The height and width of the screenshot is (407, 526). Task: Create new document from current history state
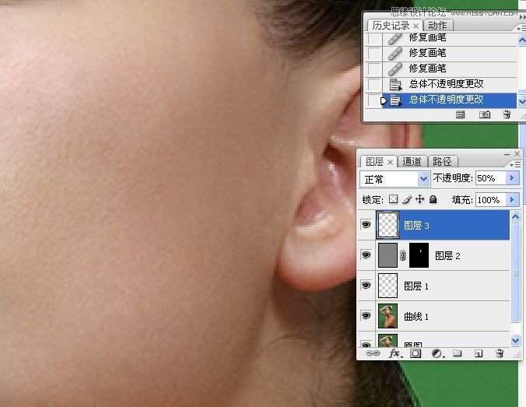[x=461, y=114]
